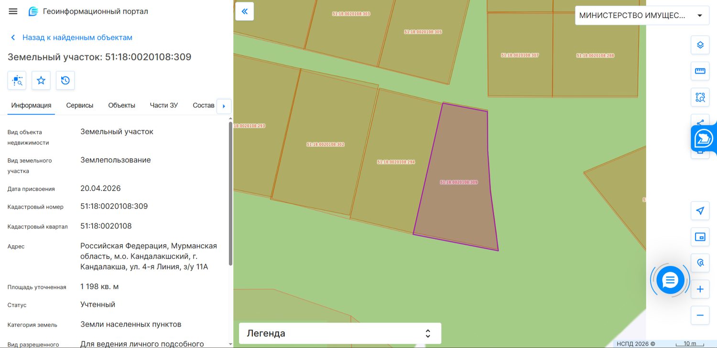This screenshot has width=717, height=348.
Task: Click parcel 51:18:0020108:288 on the map
Action: (595, 55)
